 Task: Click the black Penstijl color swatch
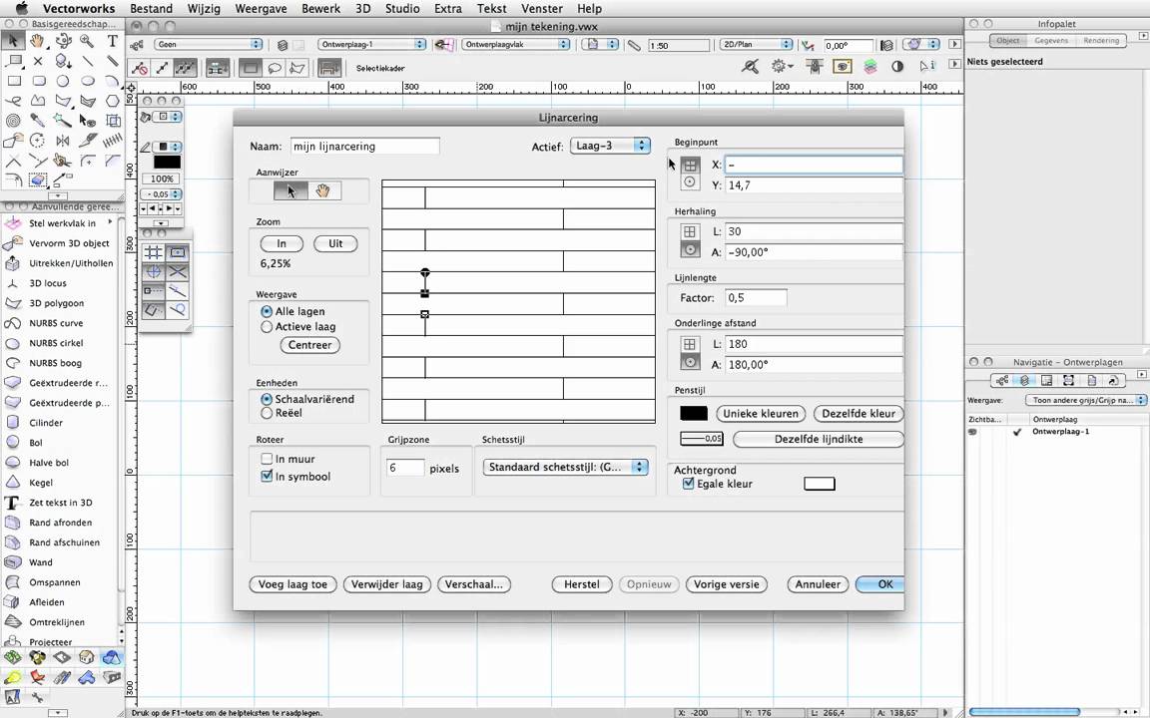point(693,413)
